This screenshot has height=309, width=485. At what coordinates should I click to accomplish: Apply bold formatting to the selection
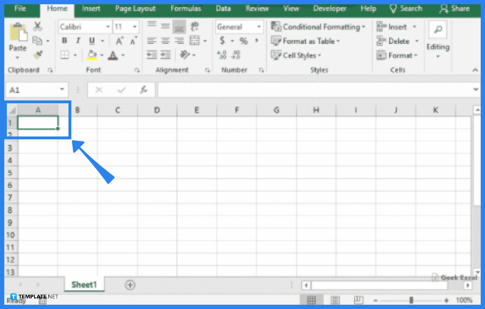(64, 41)
